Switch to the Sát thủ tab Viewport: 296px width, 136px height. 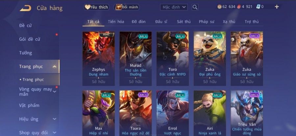184,22
